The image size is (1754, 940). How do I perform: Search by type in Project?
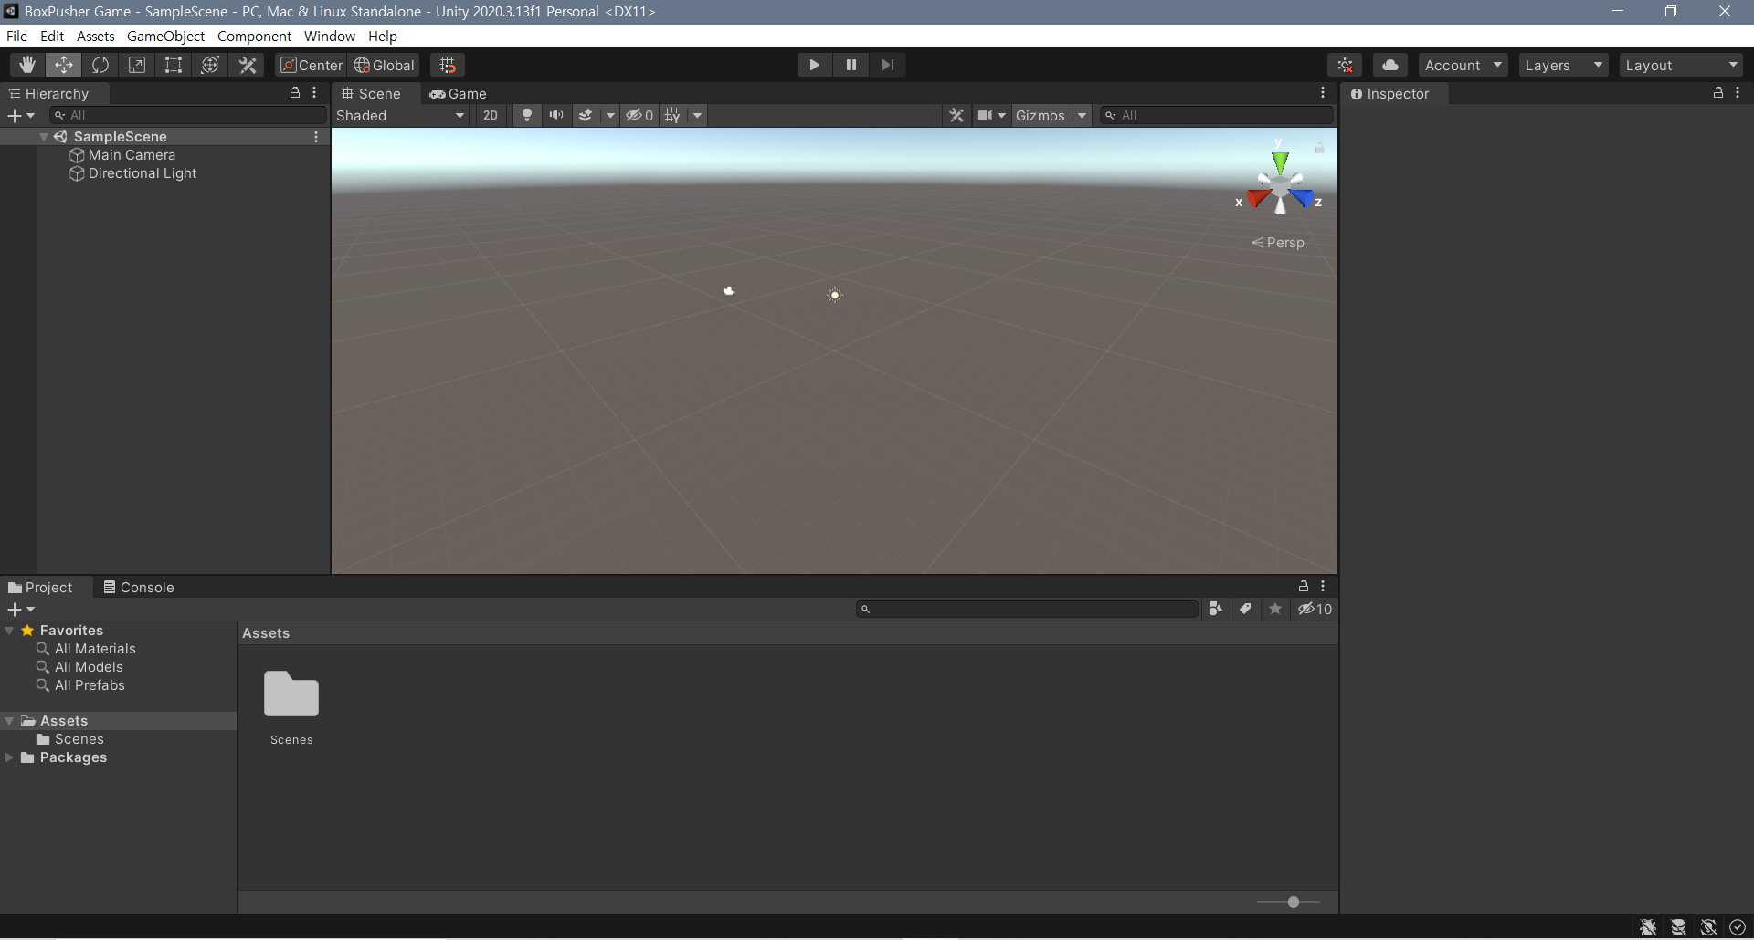point(1215,609)
